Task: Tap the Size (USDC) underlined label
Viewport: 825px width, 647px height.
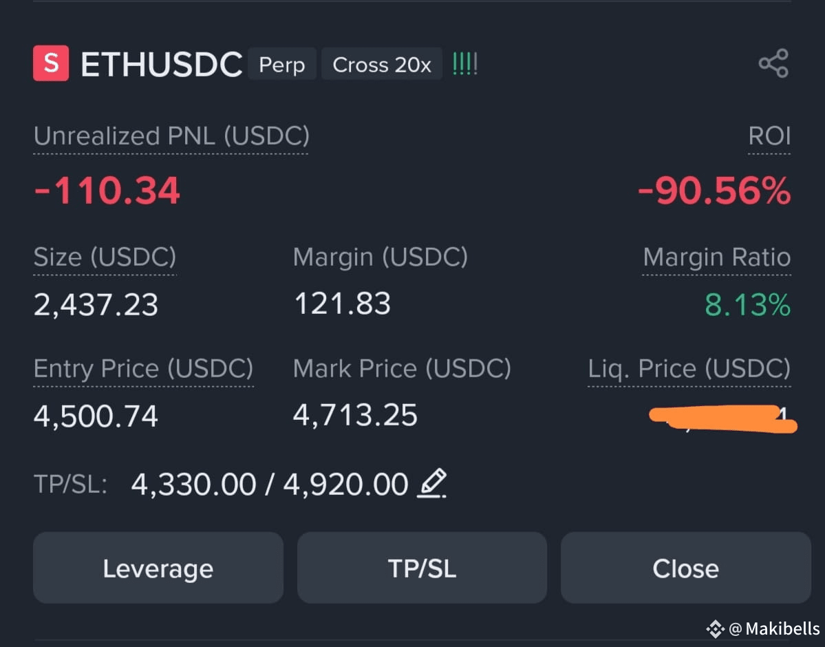Action: (105, 257)
